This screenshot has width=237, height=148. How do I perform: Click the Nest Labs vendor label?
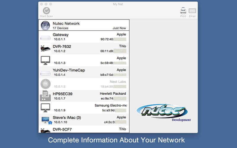tap(118, 82)
